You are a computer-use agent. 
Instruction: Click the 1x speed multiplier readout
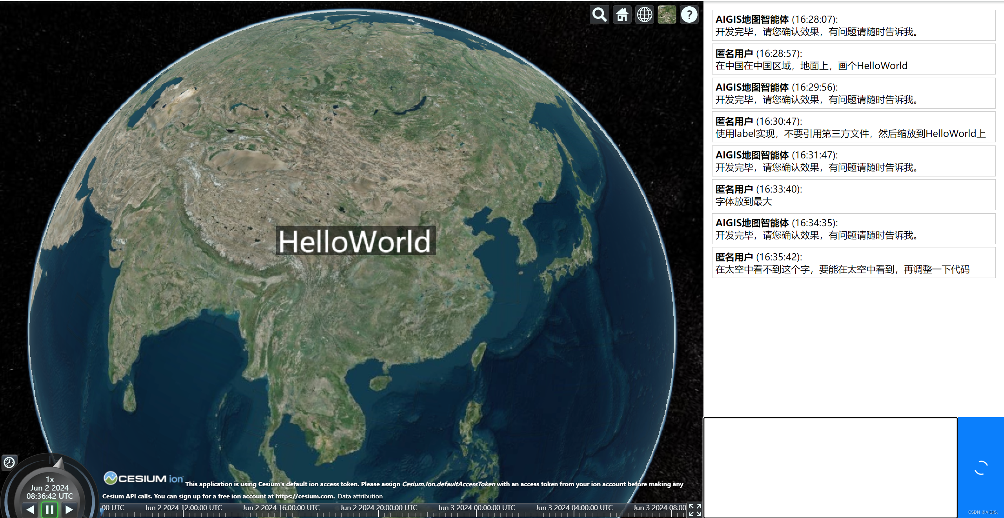(50, 479)
